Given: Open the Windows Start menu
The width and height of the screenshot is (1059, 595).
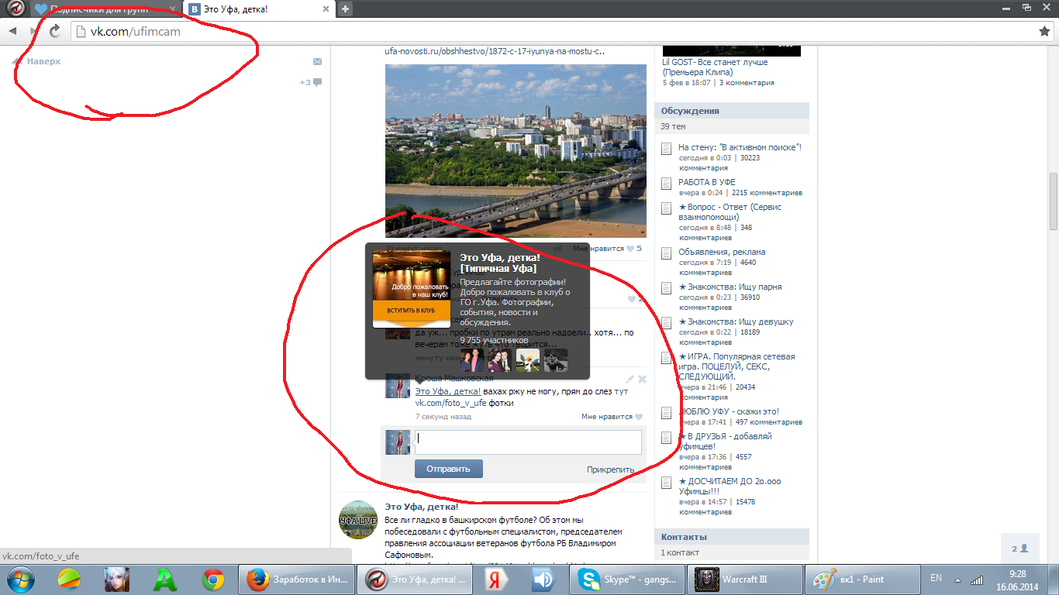Looking at the screenshot, I should point(21,579).
